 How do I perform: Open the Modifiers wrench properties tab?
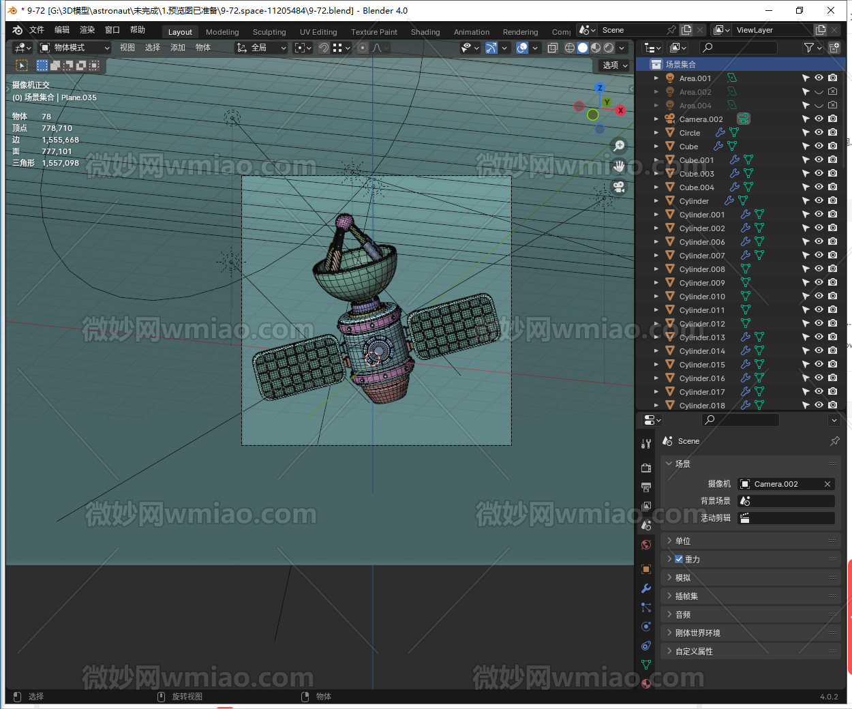(x=646, y=588)
